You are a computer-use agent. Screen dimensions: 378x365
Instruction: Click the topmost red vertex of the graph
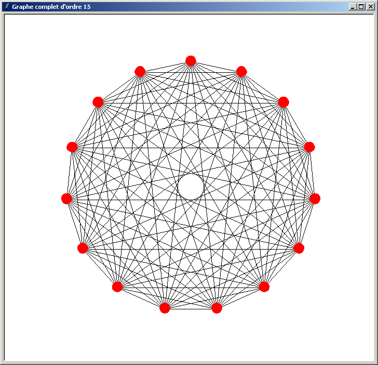tap(191, 61)
